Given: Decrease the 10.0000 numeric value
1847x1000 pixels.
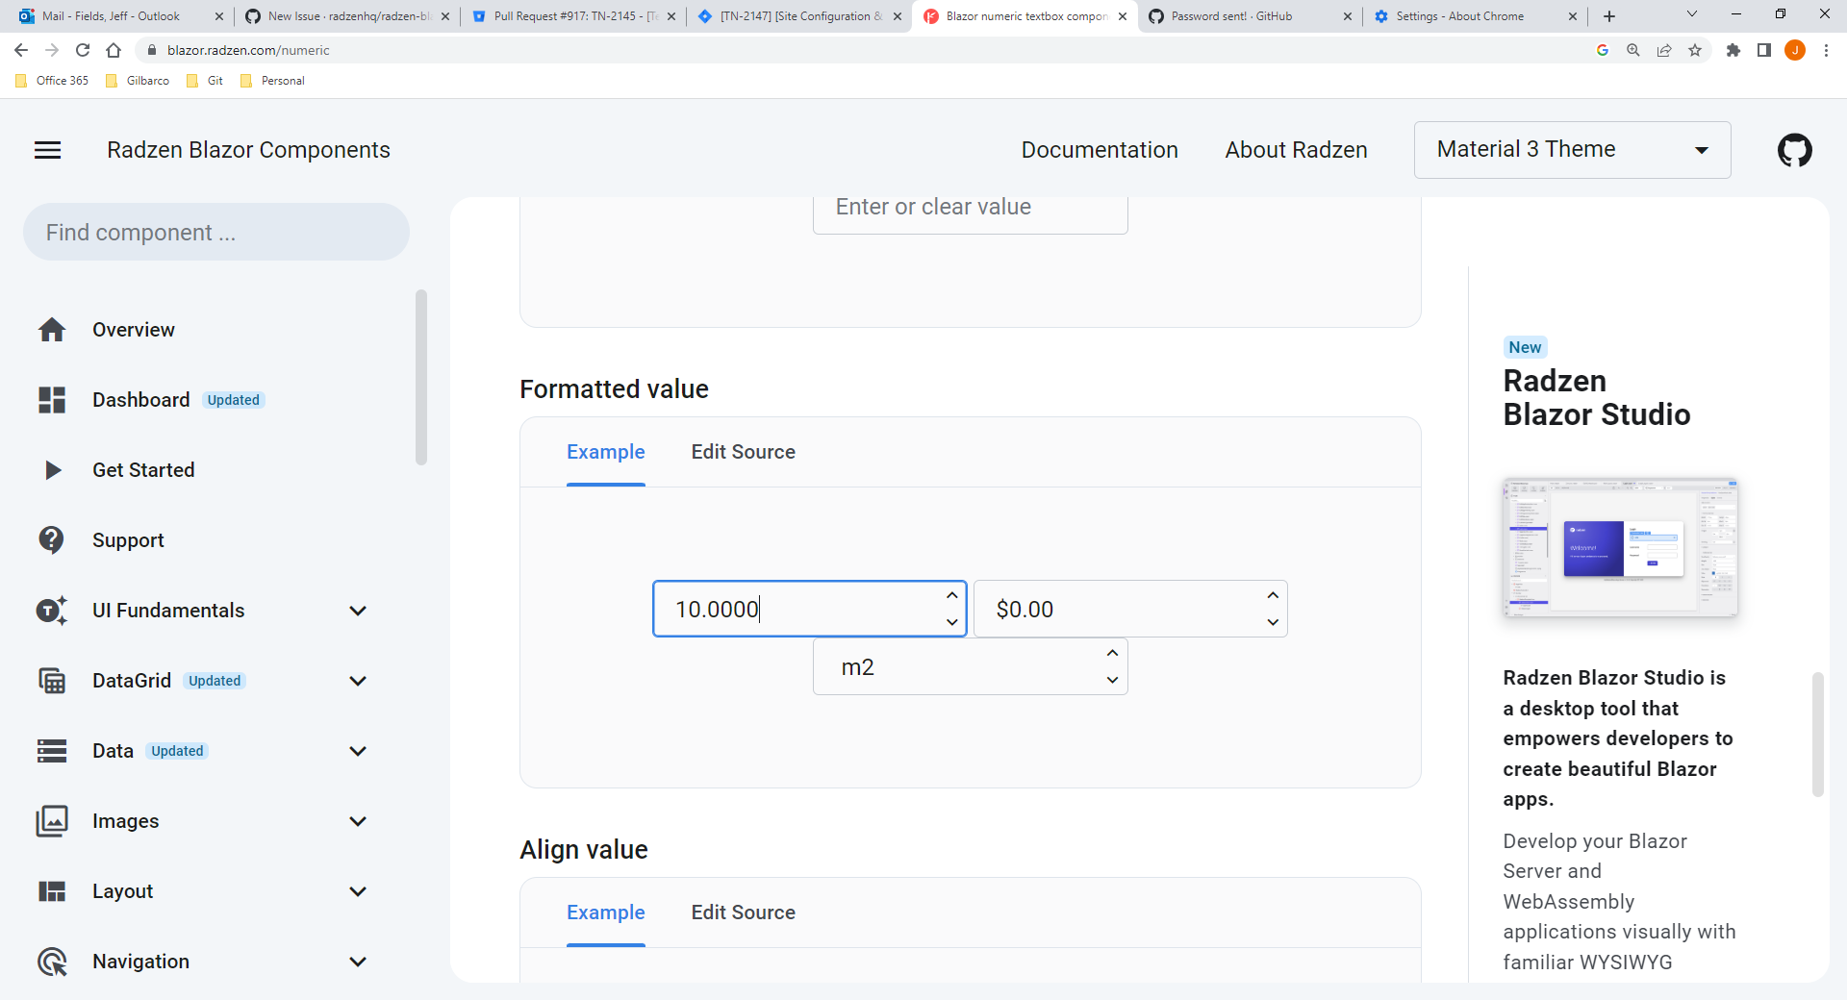Looking at the screenshot, I should [x=952, y=622].
